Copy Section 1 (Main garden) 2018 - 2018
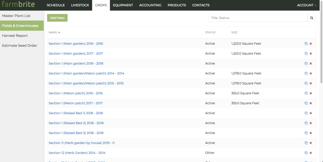The width and height of the screenshot is (323, 162). point(306,63)
